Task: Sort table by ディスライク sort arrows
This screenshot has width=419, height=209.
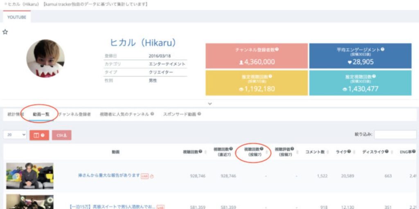Action: pyautogui.click(x=392, y=152)
